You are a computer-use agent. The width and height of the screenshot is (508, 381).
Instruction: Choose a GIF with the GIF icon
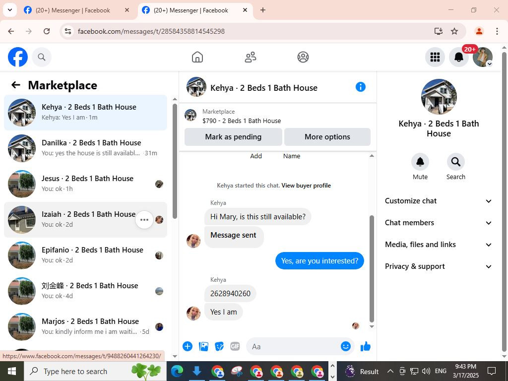click(x=235, y=346)
